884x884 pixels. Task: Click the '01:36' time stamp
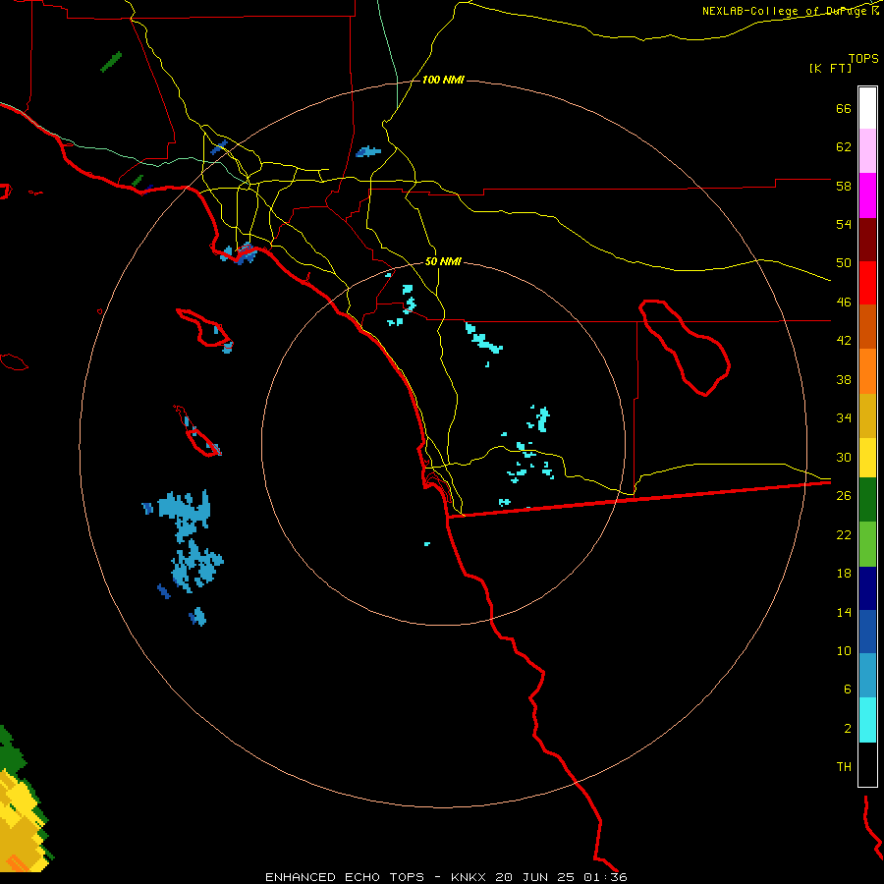(605, 877)
